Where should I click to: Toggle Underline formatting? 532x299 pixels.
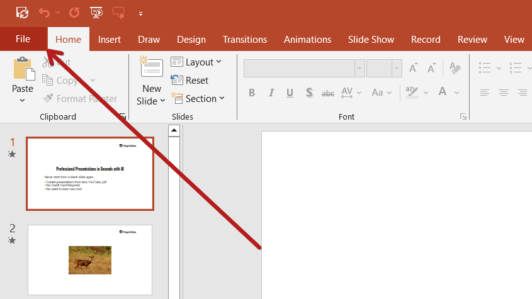tap(290, 93)
